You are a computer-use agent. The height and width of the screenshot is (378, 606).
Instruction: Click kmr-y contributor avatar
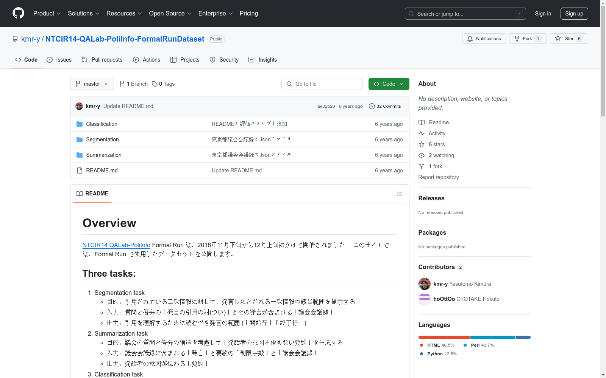[x=425, y=284]
